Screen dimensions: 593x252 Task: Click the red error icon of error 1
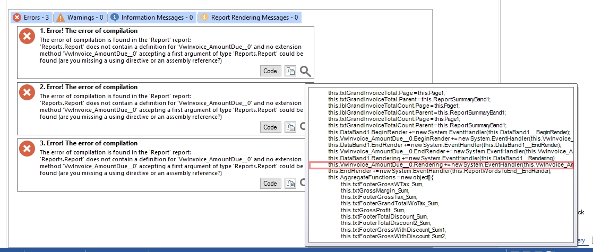(x=27, y=37)
